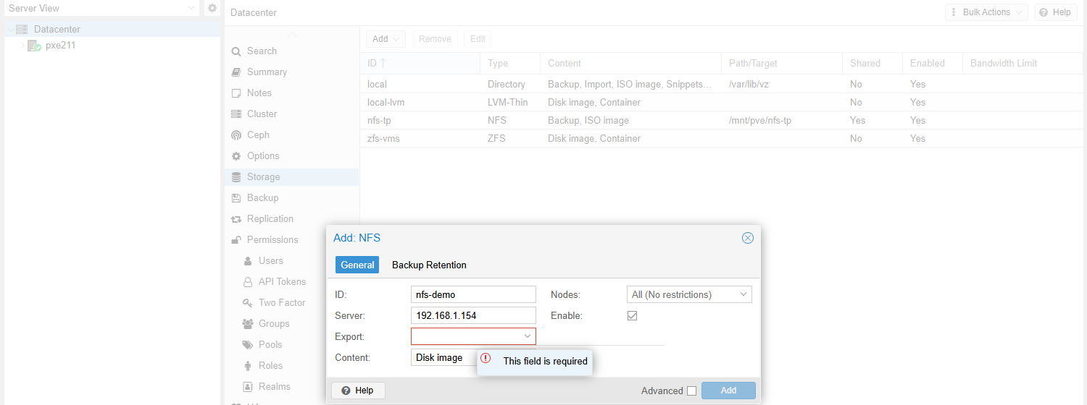
Task: Close the Add: NFS dialog
Action: point(748,238)
